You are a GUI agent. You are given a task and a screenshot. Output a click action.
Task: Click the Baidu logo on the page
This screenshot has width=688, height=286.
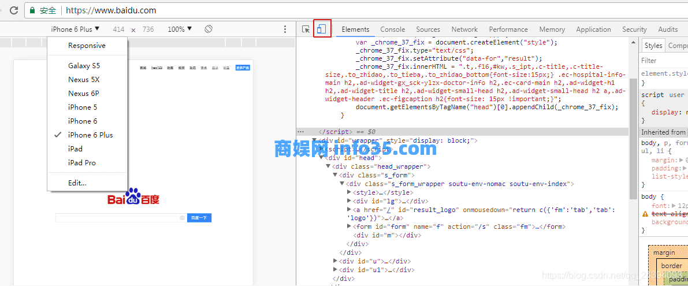coord(133,197)
